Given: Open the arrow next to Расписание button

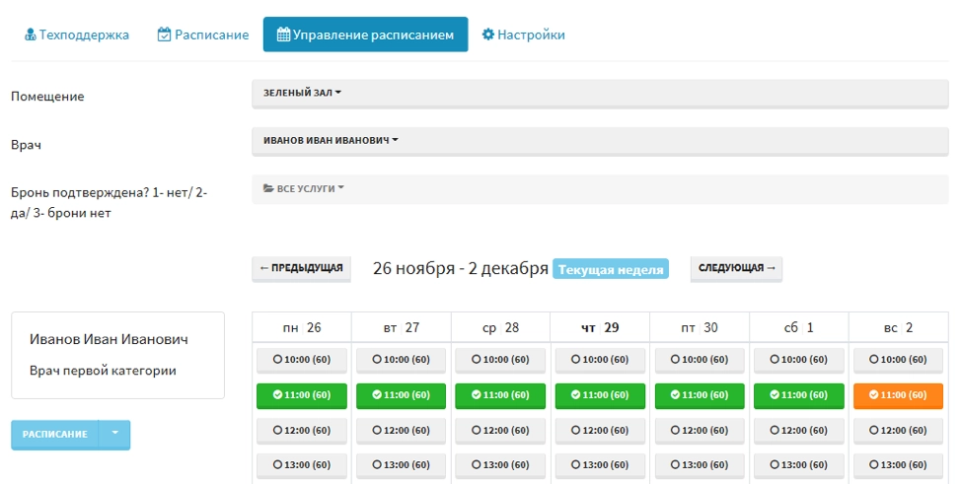Looking at the screenshot, I should click(115, 434).
